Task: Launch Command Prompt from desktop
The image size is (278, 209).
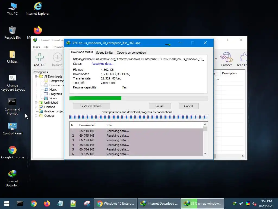Action: pos(12,107)
